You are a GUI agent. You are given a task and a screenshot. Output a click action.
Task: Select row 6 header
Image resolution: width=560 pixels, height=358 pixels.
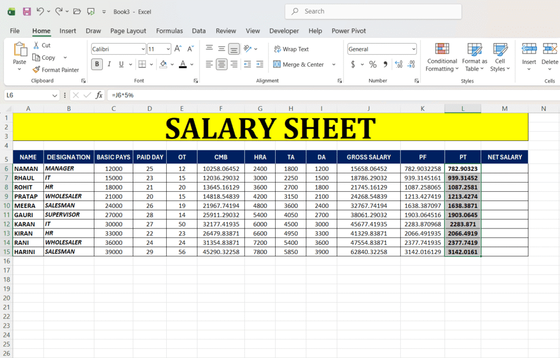tap(7, 168)
